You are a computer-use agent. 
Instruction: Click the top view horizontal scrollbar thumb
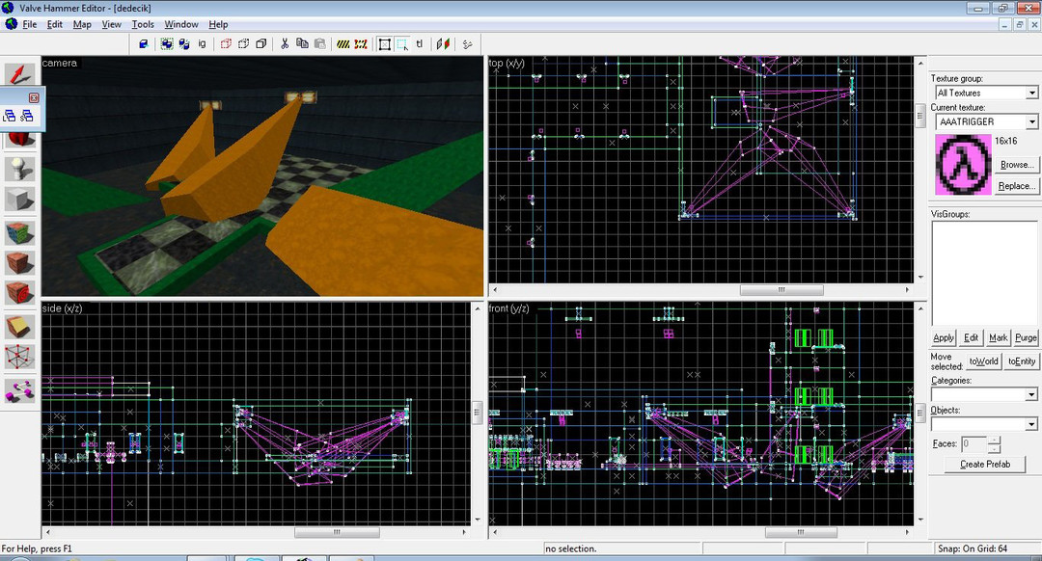[781, 290]
